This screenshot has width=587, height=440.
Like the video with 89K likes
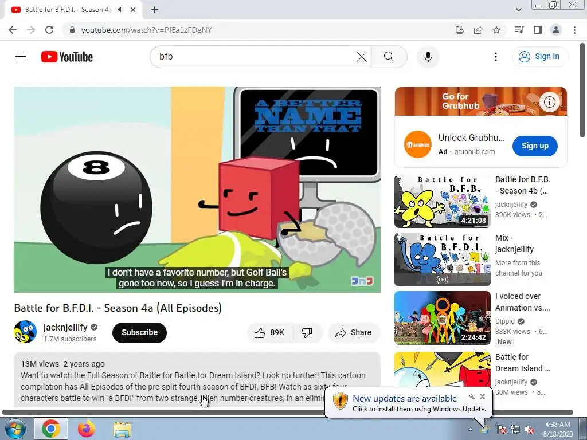(269, 333)
